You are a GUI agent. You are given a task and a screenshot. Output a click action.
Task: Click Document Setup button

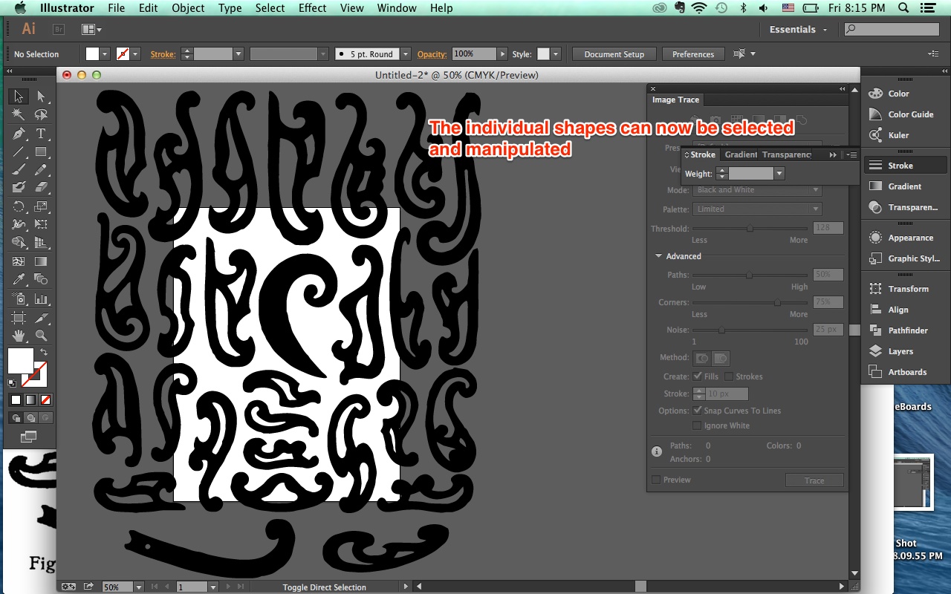tap(614, 54)
